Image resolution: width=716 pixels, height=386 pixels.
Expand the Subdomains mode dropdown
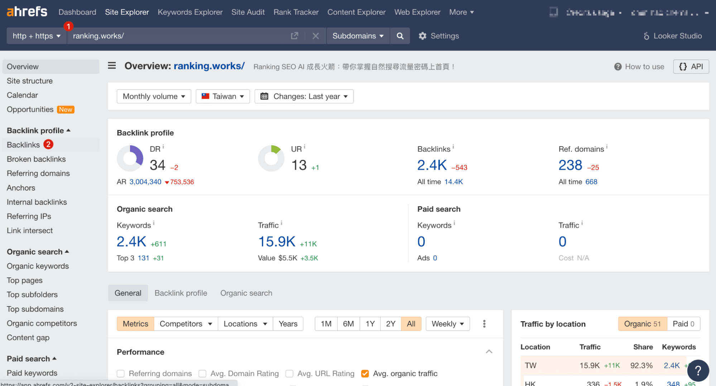(x=358, y=36)
